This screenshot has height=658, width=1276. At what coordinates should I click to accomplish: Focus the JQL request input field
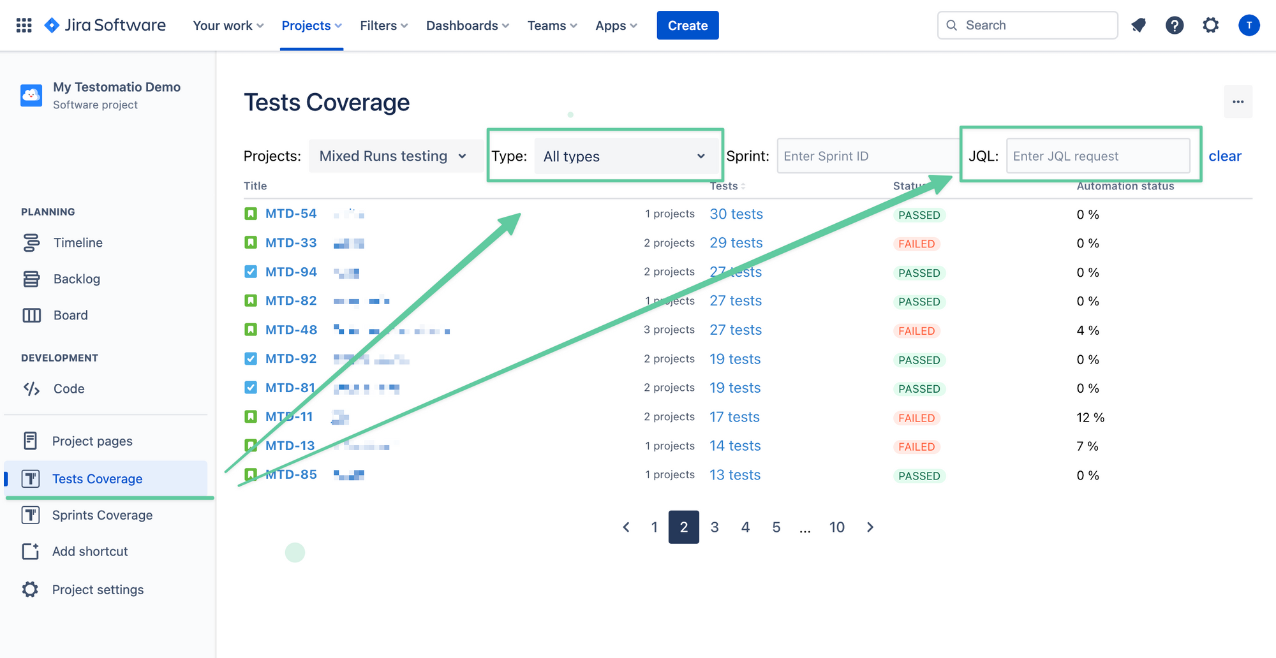1098,156
